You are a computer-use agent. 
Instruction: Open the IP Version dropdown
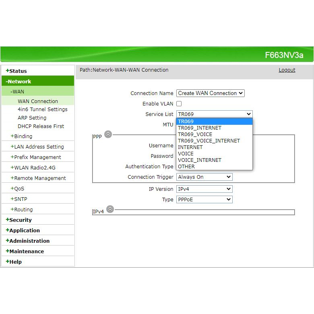coord(204,189)
